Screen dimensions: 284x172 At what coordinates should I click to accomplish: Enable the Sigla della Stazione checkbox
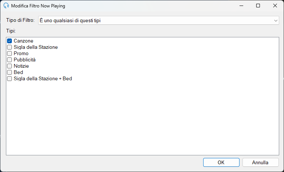click(x=9, y=47)
